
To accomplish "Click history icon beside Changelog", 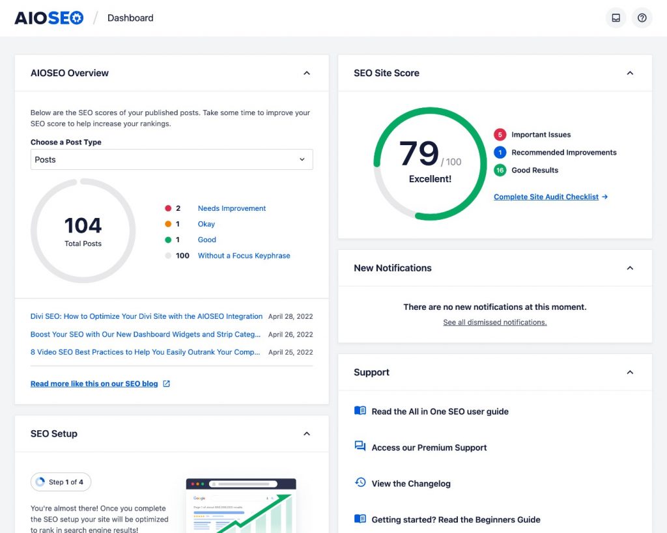I will 360,482.
